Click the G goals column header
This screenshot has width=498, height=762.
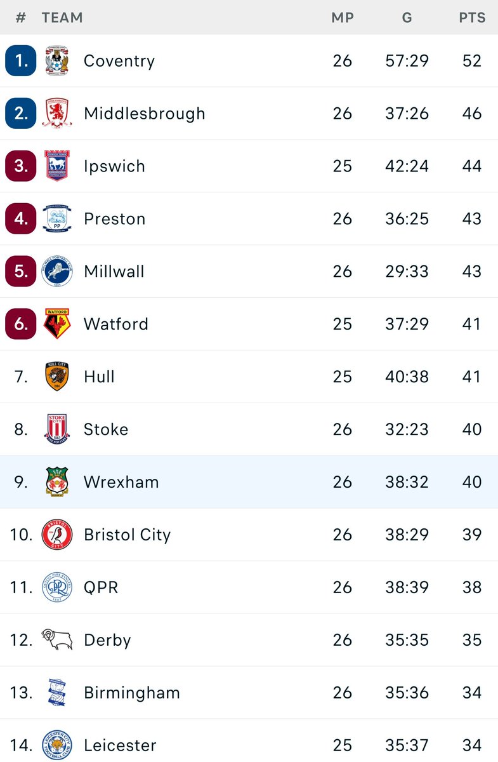407,18
